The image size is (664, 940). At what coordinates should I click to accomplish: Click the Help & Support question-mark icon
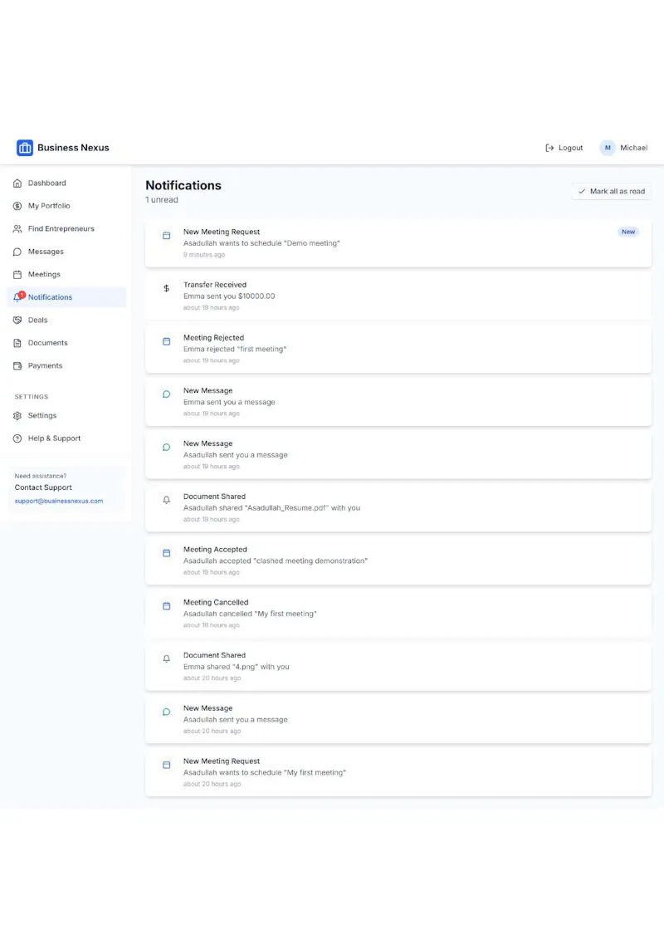click(x=17, y=438)
